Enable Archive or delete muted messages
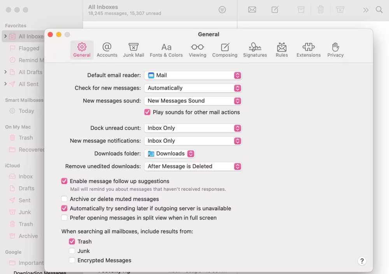The height and width of the screenshot is (274, 389). 64,199
